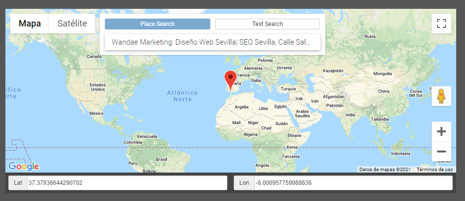The width and height of the screenshot is (465, 201).
Task: Select the Place Search mode
Action: click(157, 24)
